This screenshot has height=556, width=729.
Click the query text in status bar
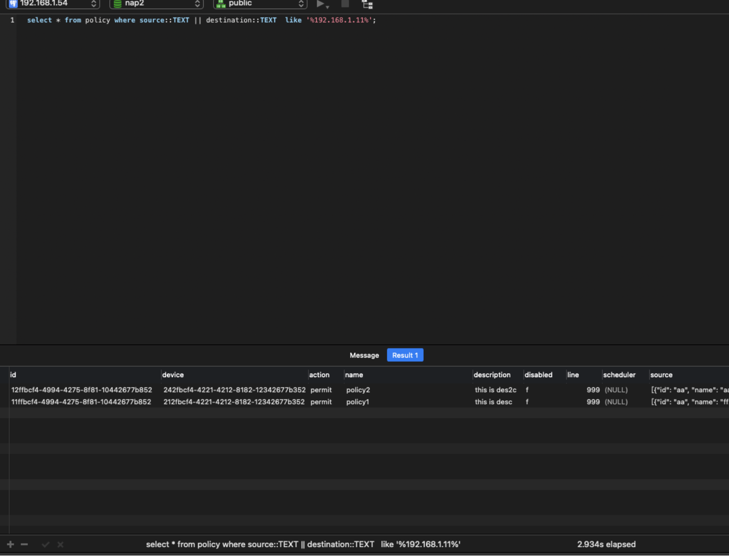pos(303,544)
